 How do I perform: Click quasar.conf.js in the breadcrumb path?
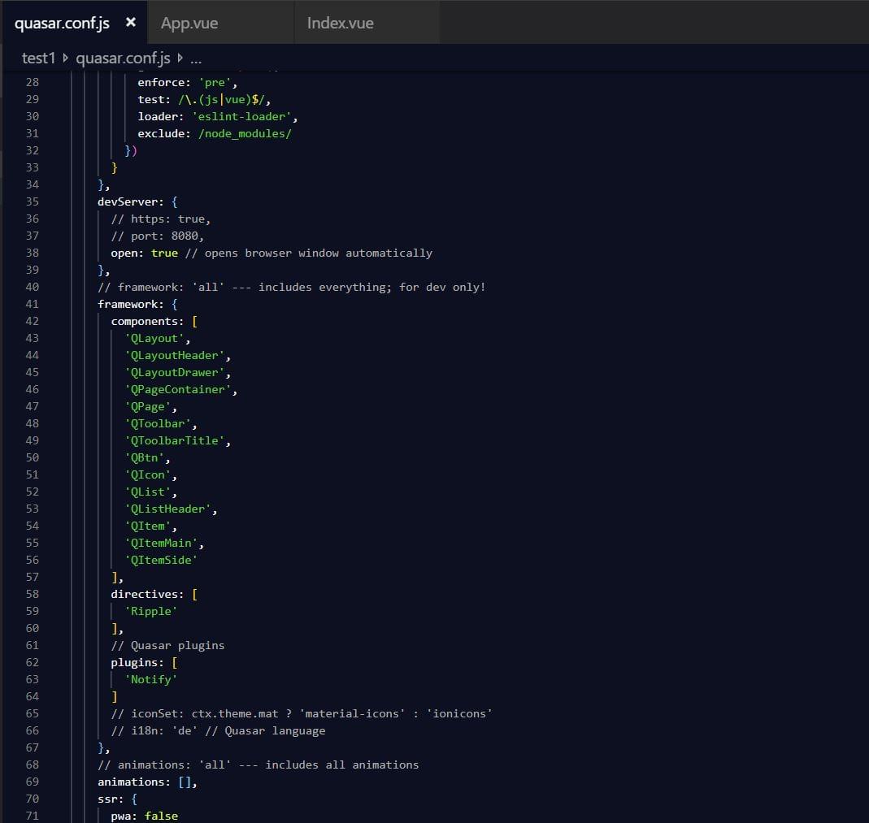[x=123, y=58]
